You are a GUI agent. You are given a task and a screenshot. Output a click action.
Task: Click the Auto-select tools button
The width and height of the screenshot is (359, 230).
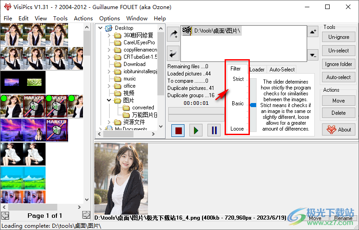click(339, 77)
